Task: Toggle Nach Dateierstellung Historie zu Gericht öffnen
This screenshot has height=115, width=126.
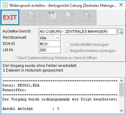Action: (15, 58)
